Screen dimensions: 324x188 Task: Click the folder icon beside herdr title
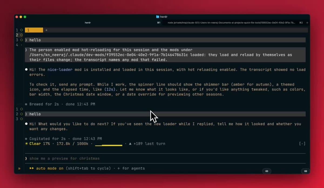tap(158, 17)
